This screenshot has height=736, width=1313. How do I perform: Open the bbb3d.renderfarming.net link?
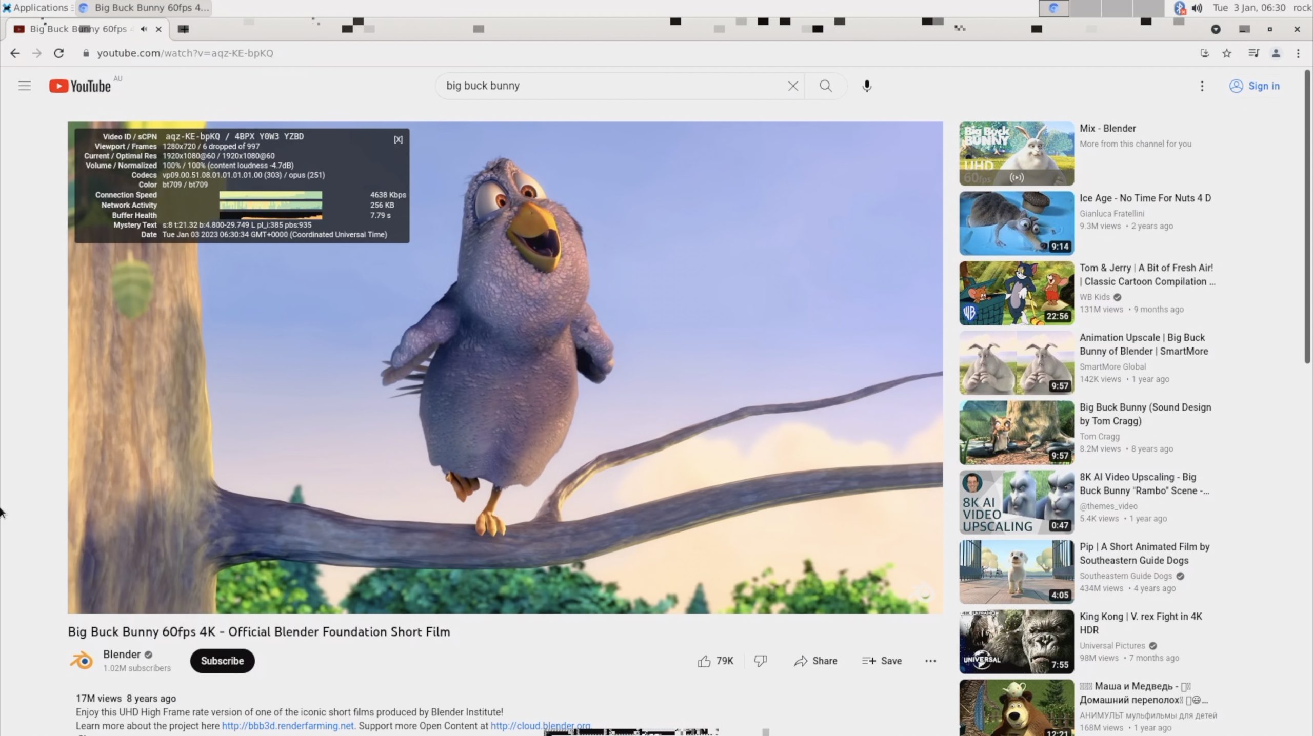pos(287,726)
